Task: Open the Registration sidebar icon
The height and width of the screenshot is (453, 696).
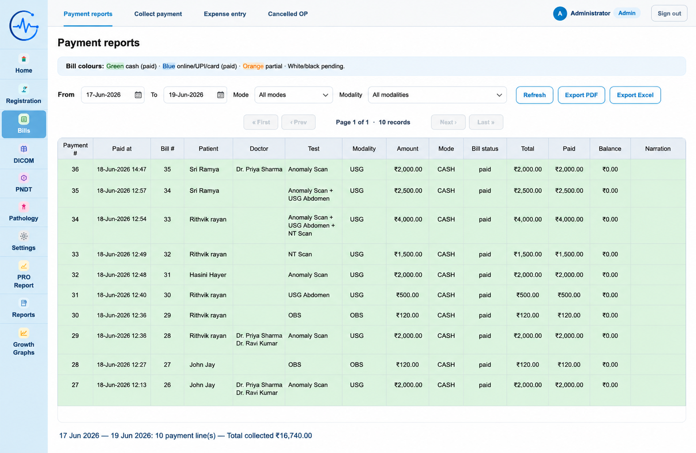Action: (24, 89)
